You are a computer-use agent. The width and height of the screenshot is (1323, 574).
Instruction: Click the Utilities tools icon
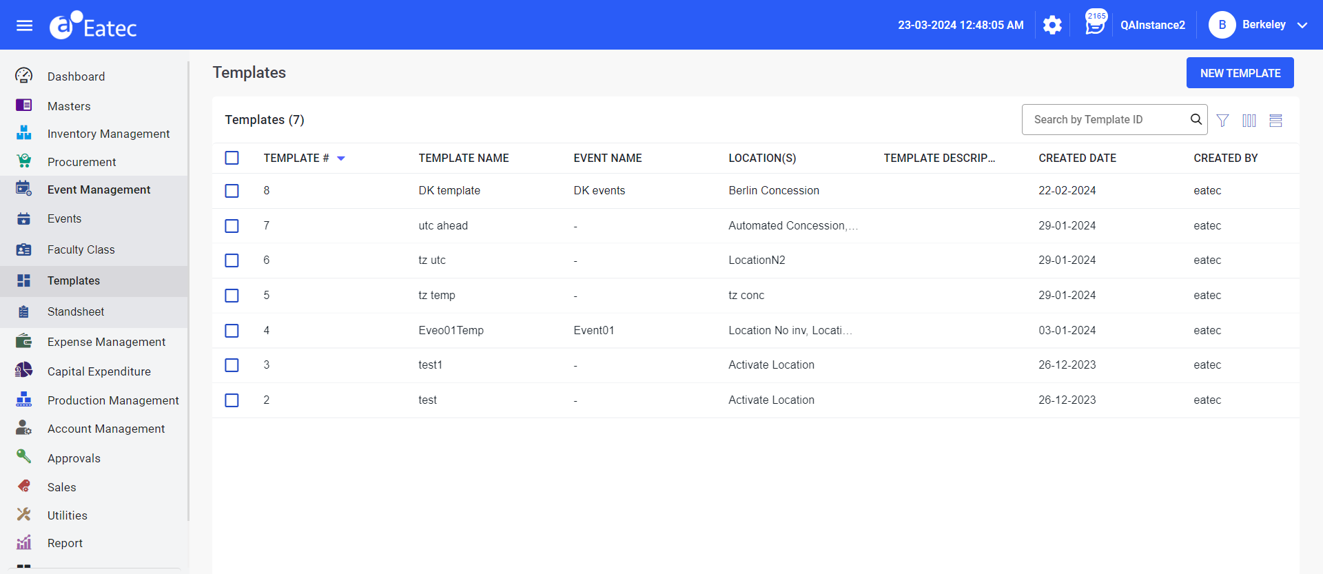[x=24, y=515]
